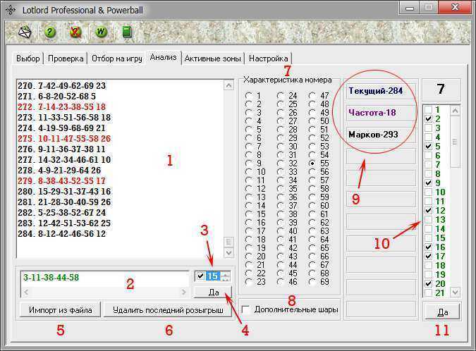Click draw history scrollbar thumb
The image size is (476, 351).
click(x=228, y=242)
